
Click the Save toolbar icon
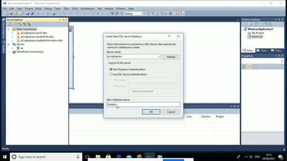[x=27, y=13]
